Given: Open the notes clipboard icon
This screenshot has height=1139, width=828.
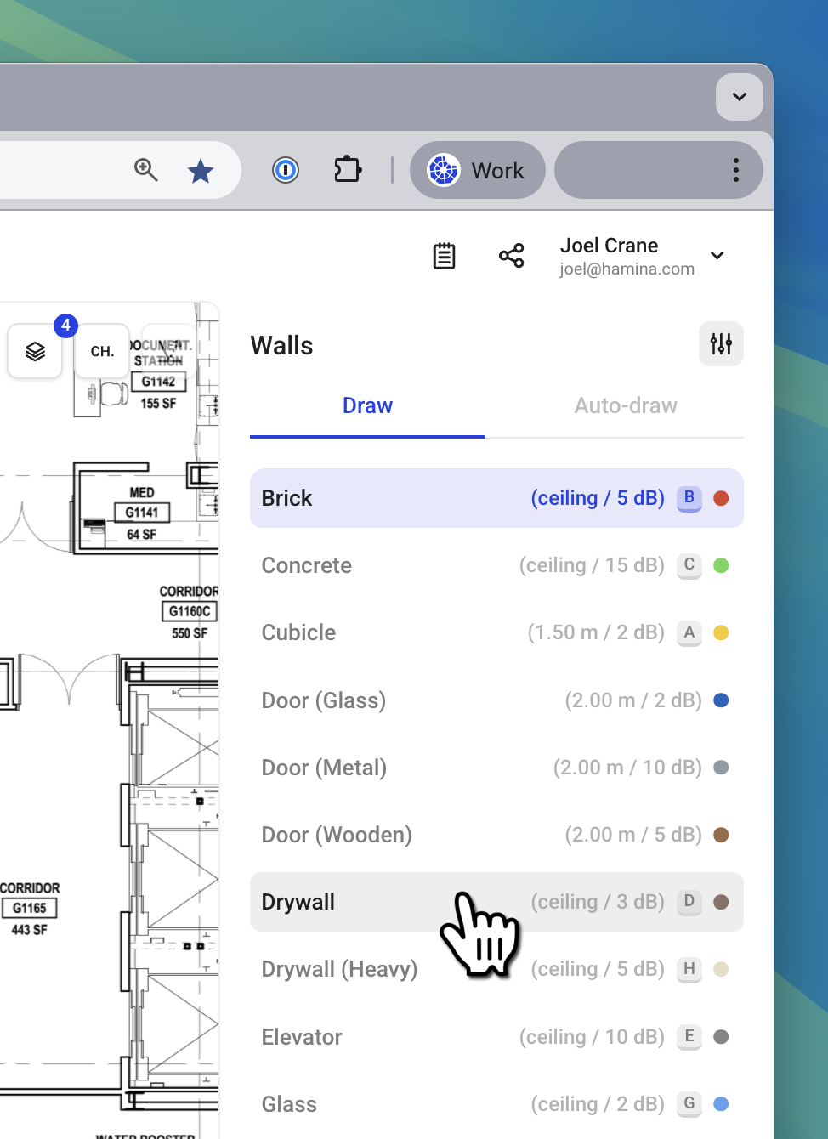Looking at the screenshot, I should pos(444,256).
